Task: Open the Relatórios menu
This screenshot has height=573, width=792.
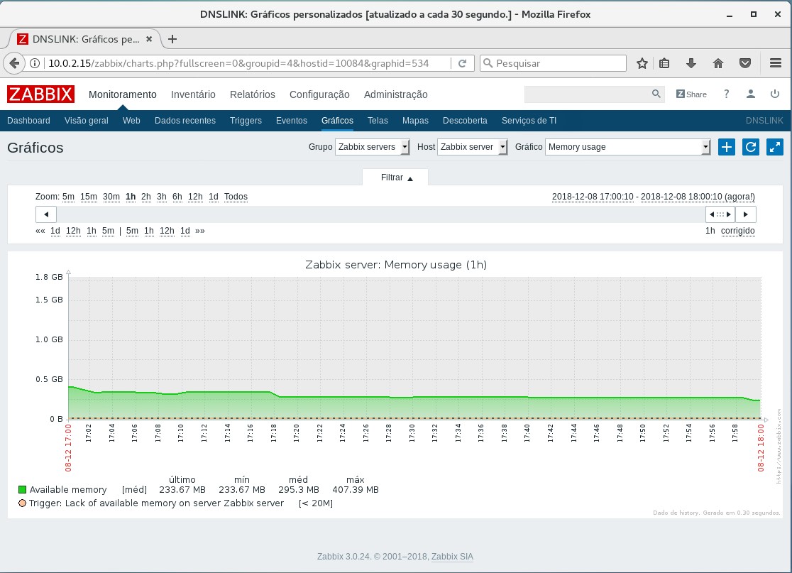Action: 253,94
